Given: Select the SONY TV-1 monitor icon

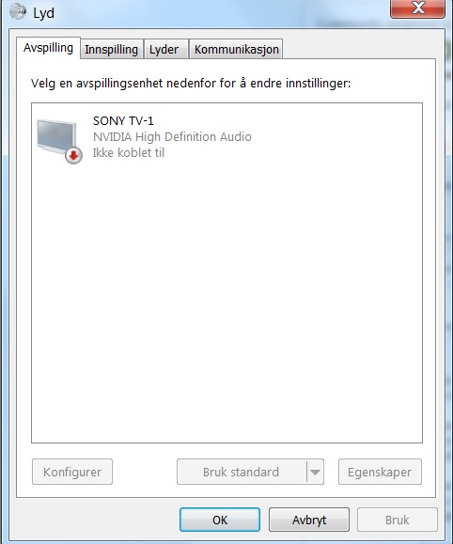Looking at the screenshot, I should pyautogui.click(x=59, y=140).
